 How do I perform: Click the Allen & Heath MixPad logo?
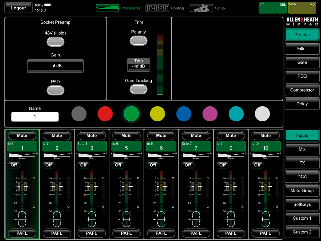[302, 22]
